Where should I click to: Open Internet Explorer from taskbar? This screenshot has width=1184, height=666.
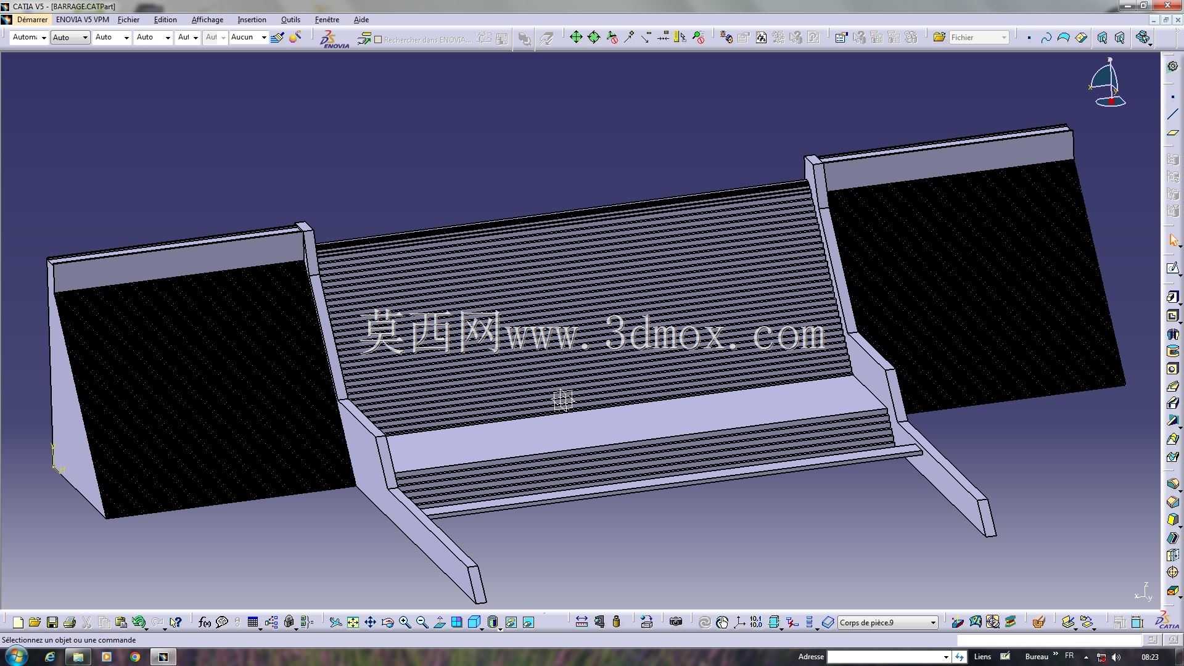(50, 657)
